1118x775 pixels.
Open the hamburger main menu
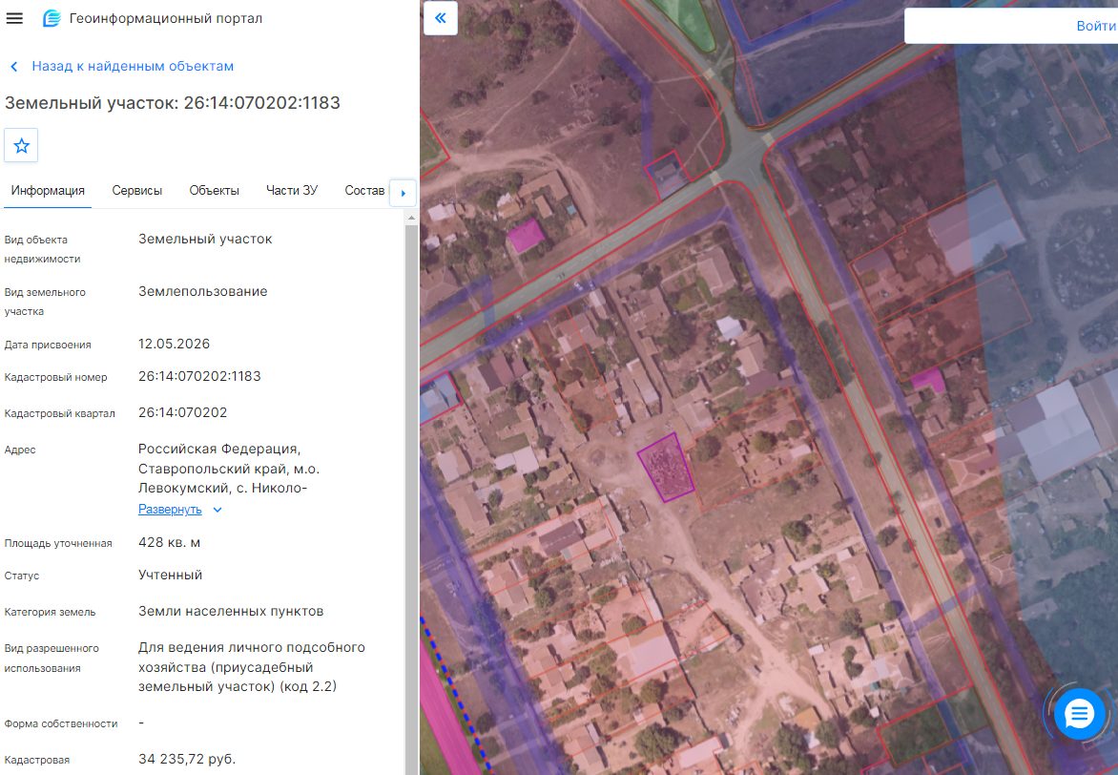coord(14,18)
